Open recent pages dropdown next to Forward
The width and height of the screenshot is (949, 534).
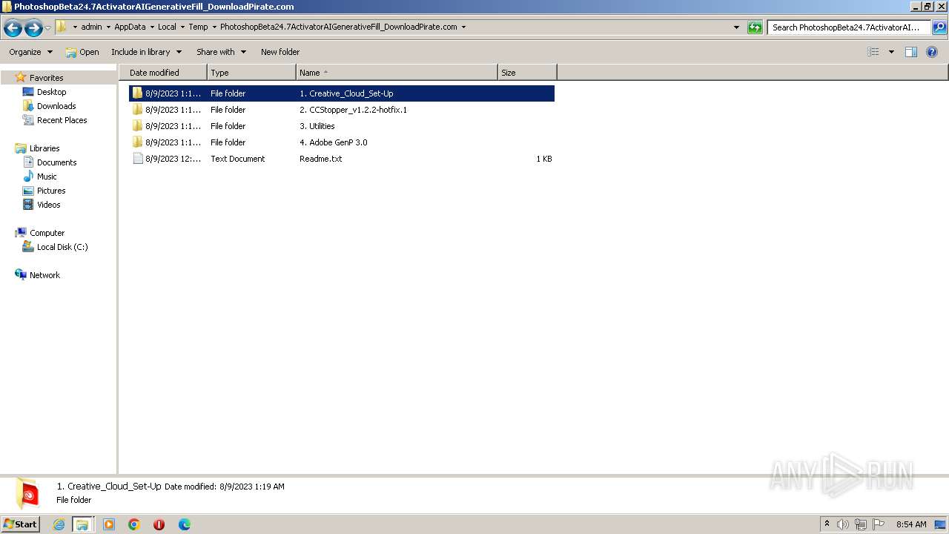(48, 28)
